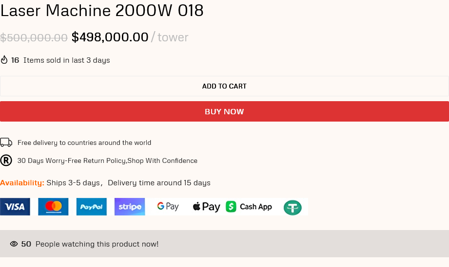Viewport: 449px width, 267px height.
Task: Click the registered R return policy icon
Action: 6,160
